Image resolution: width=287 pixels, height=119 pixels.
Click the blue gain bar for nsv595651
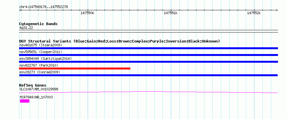[x=148, y=55]
